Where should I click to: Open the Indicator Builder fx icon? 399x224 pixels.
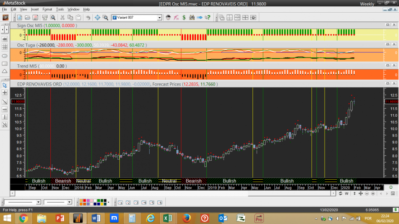coord(176,18)
